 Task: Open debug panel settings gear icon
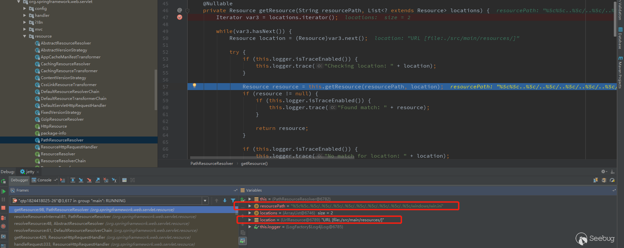click(604, 171)
